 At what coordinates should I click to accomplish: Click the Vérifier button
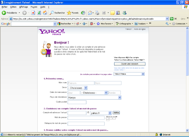[x=116, y=113]
